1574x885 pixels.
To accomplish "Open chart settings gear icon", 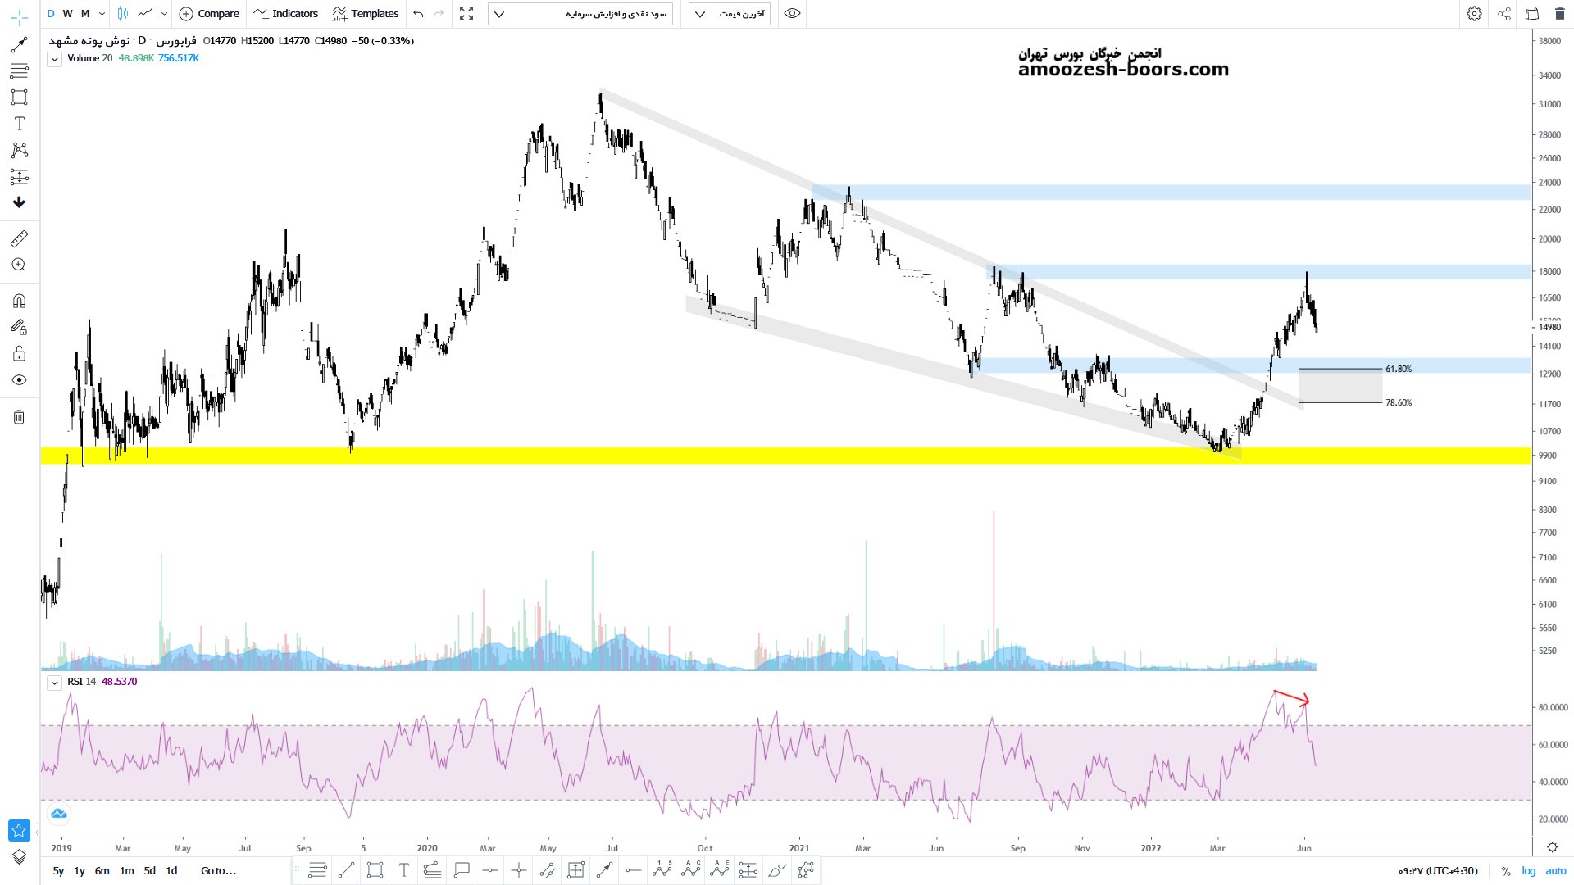I will (1474, 14).
